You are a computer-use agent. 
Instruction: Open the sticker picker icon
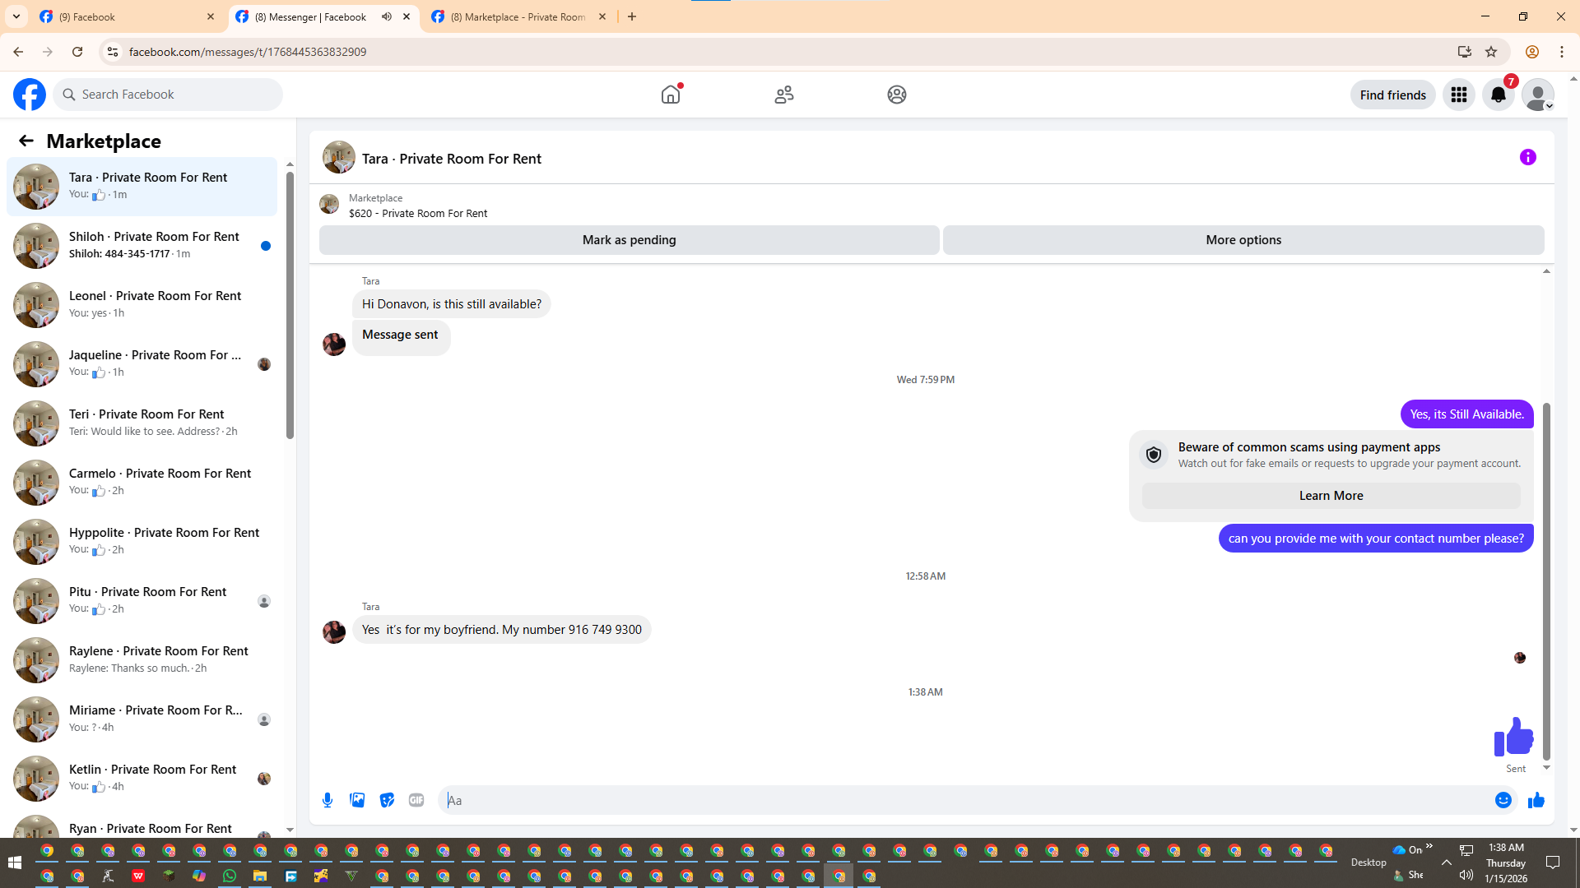pos(387,800)
